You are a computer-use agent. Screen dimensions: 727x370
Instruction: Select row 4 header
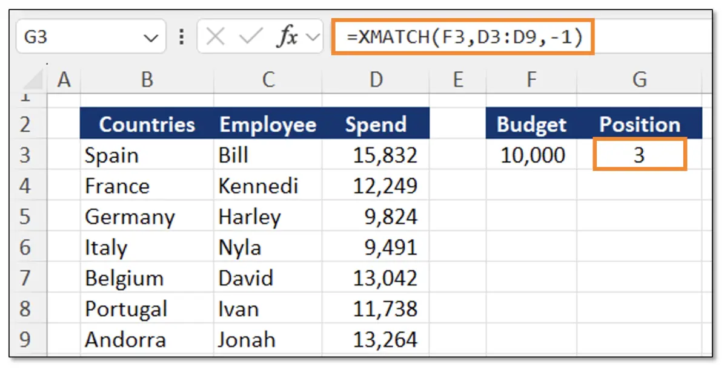click(x=25, y=186)
